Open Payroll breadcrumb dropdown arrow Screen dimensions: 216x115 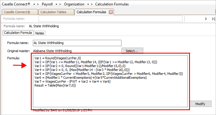(x=56, y=4)
